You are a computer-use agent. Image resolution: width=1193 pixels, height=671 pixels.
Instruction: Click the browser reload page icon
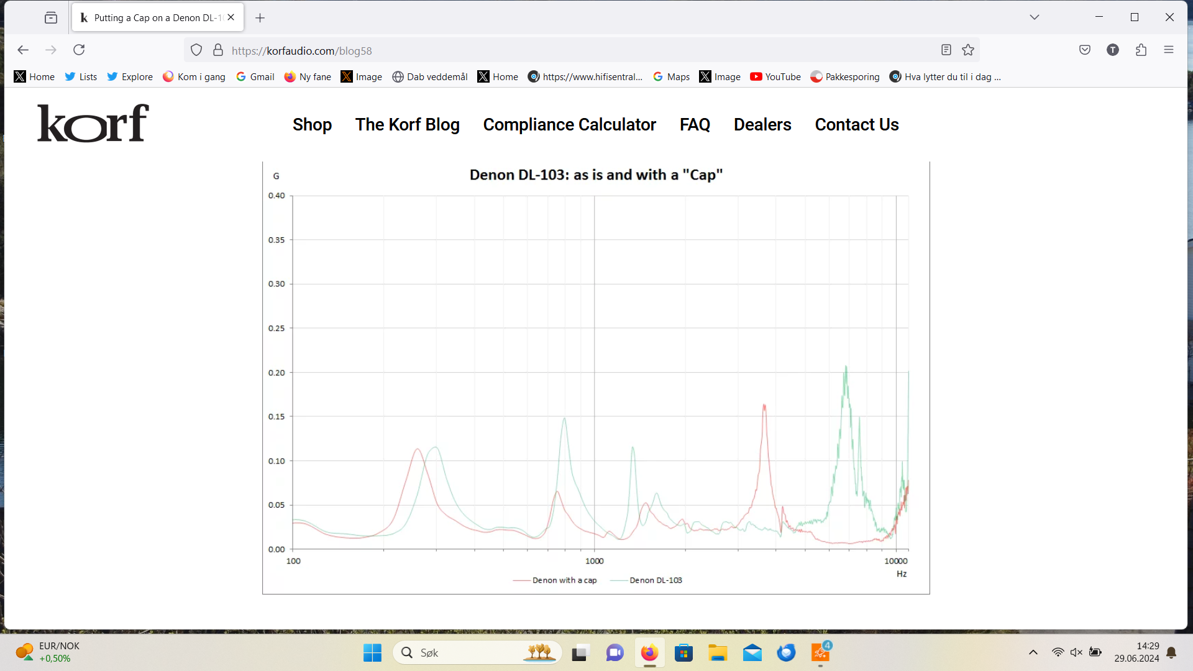(79, 50)
